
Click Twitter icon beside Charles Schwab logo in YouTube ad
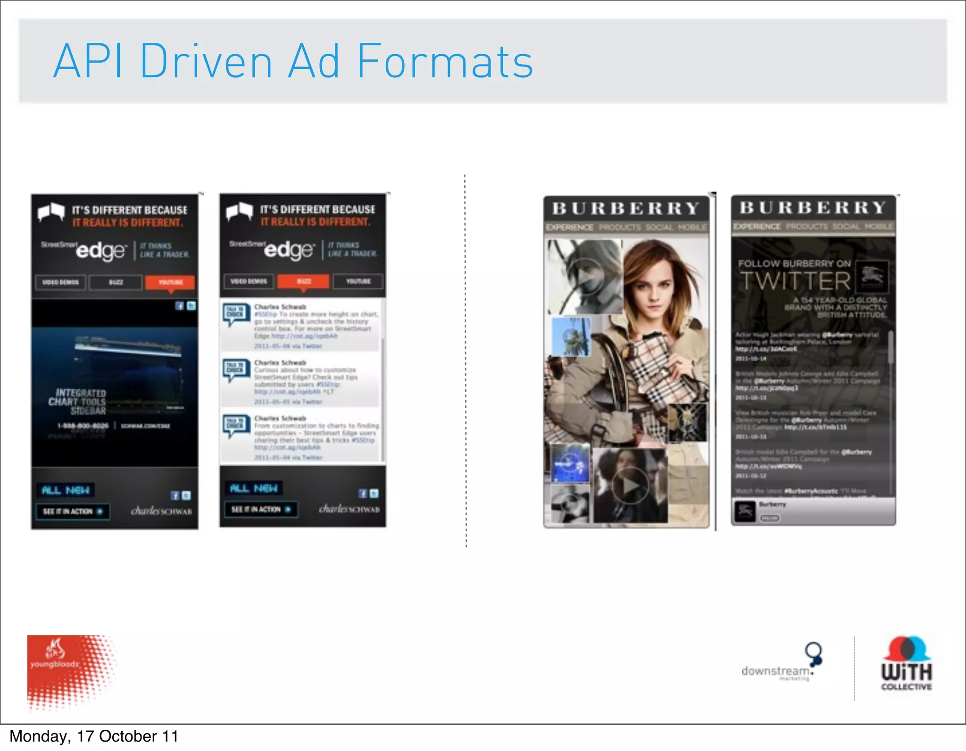coord(186,495)
